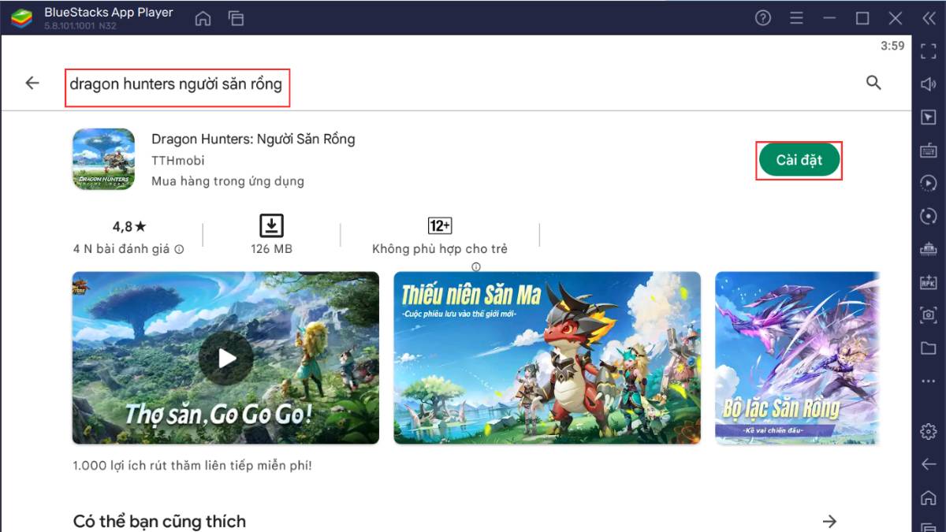This screenshot has height=532, width=946.
Task: Play the 'Thợ săn, Go Go Go!' trailer video
Action: (x=225, y=359)
